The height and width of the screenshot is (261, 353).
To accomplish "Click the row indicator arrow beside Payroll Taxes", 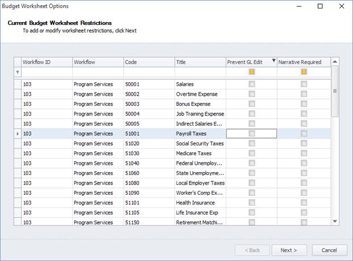I will tap(18, 134).
